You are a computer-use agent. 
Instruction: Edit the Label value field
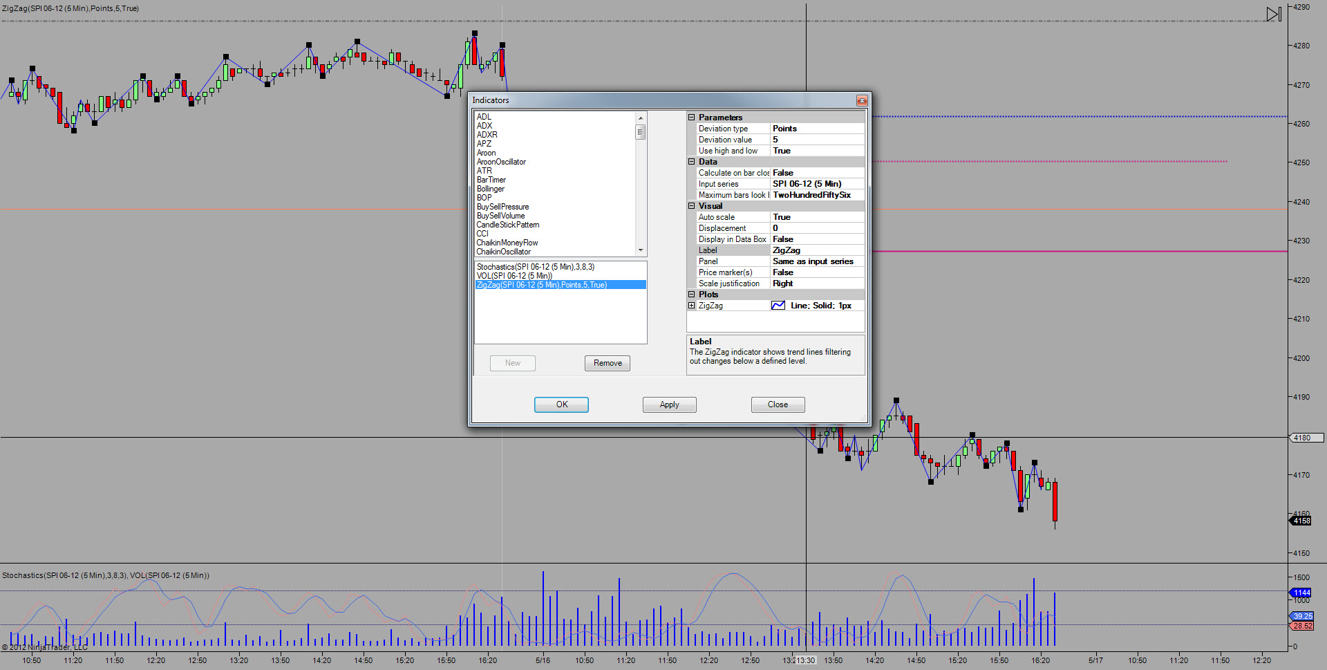pos(817,250)
